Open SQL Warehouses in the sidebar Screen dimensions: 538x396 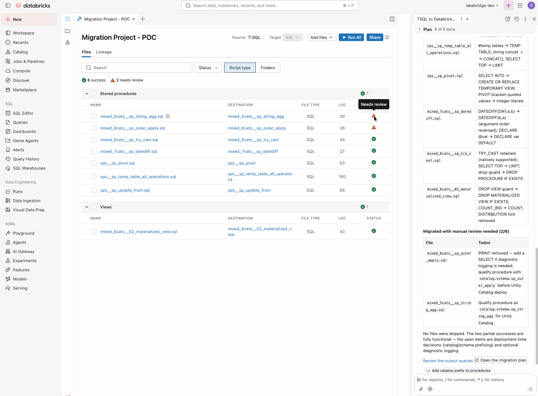pyautogui.click(x=29, y=168)
